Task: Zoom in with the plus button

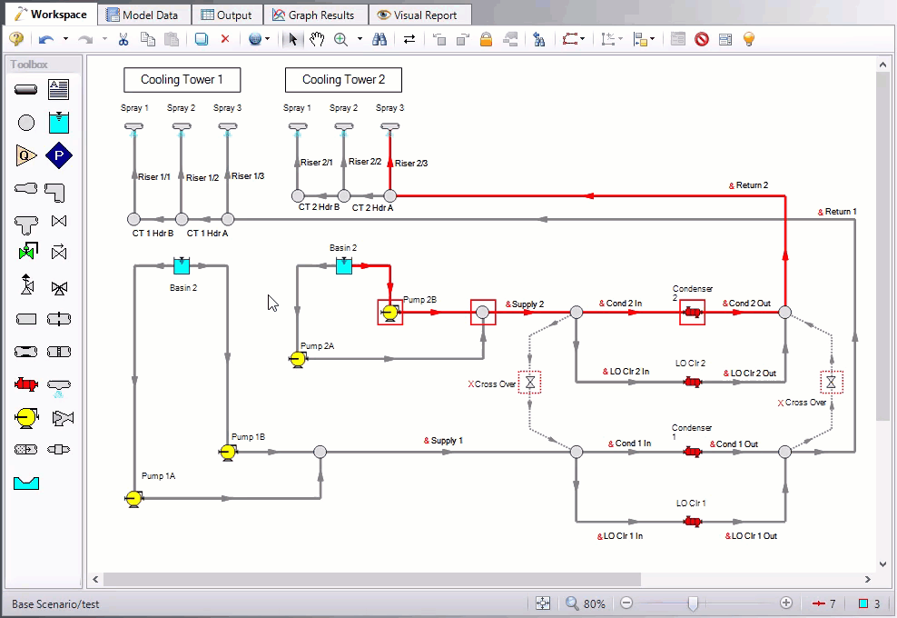Action: tap(786, 603)
